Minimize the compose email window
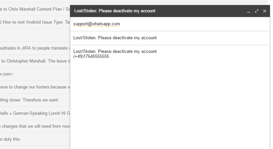The height and width of the screenshot is (149, 273). pyautogui.click(x=249, y=11)
